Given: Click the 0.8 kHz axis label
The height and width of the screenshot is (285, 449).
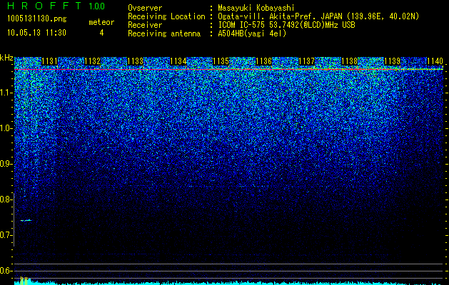Looking at the screenshot, I should click(x=6, y=199).
